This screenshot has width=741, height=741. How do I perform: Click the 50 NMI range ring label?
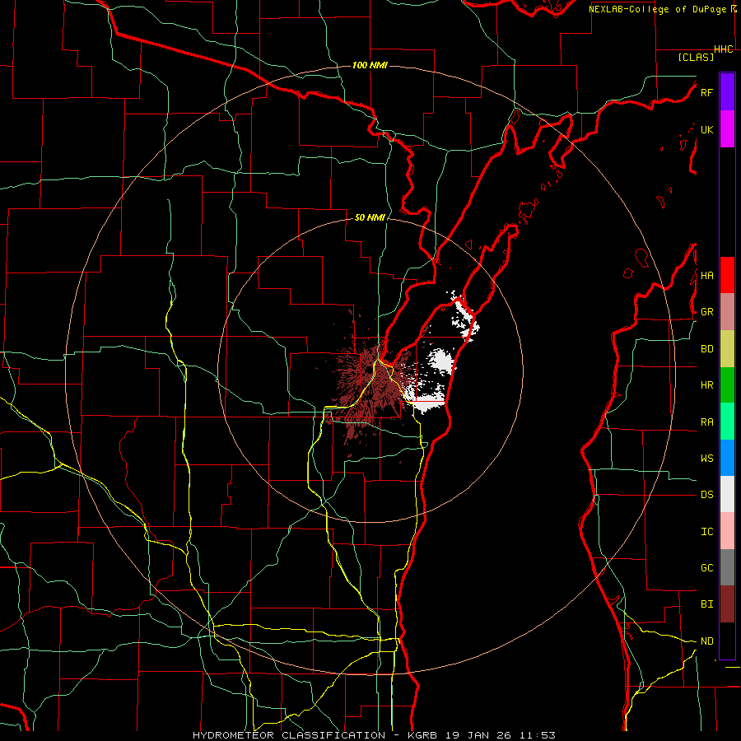point(370,217)
